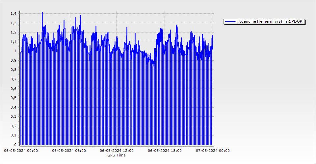Click the 1 value on y-axis
The width and height of the screenshot is (316, 164).
15,51
